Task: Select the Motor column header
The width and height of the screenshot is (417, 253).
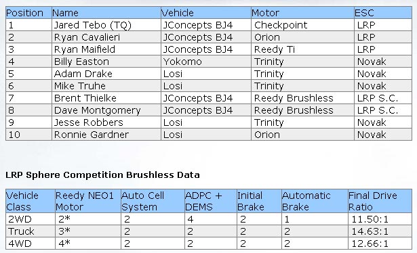Action: point(302,13)
